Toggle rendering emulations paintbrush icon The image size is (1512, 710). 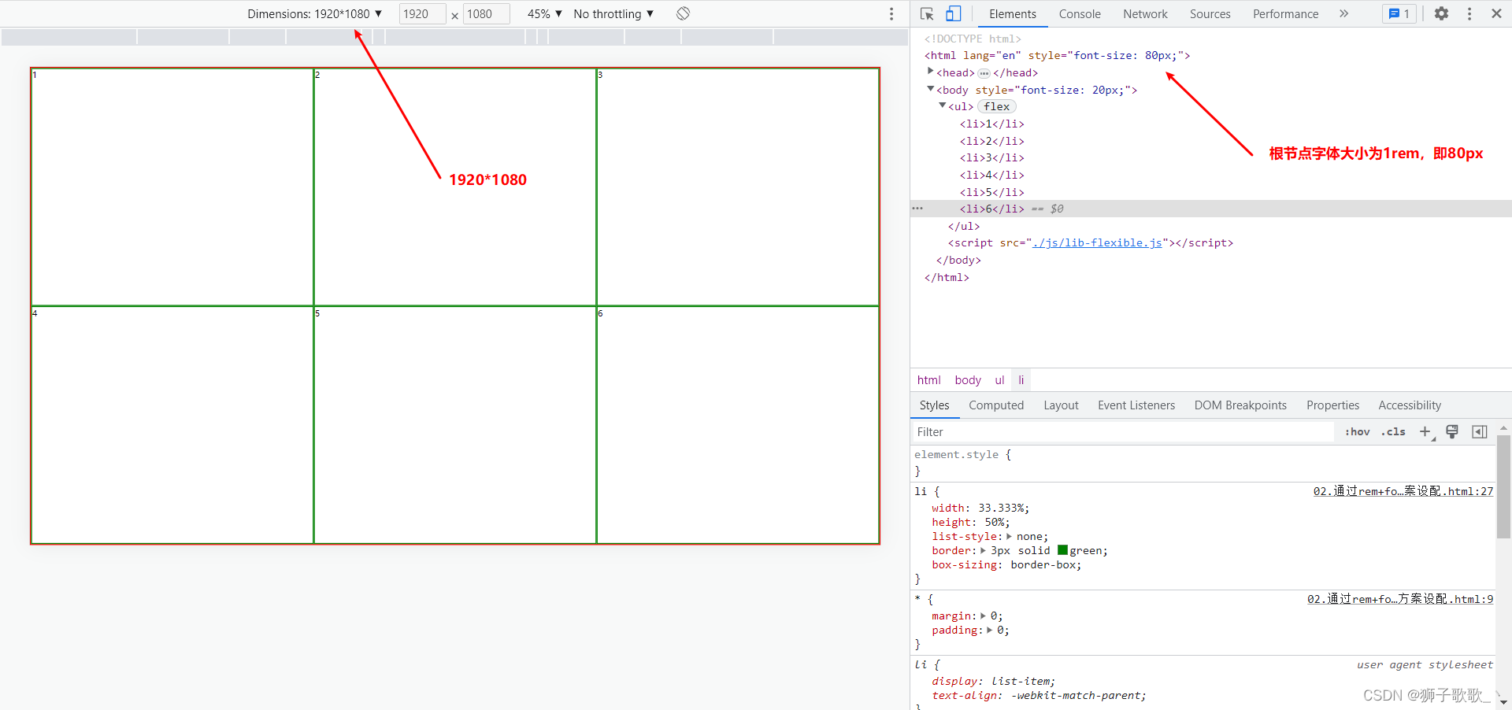(x=1452, y=431)
